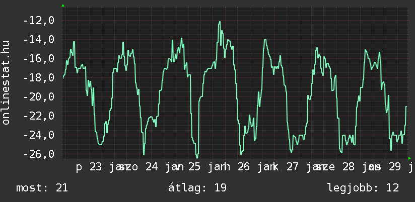Image resolution: width=415 pixels, height=202 pixels.
Task: Select the "legjobb: 12" best value
Action: click(x=363, y=188)
